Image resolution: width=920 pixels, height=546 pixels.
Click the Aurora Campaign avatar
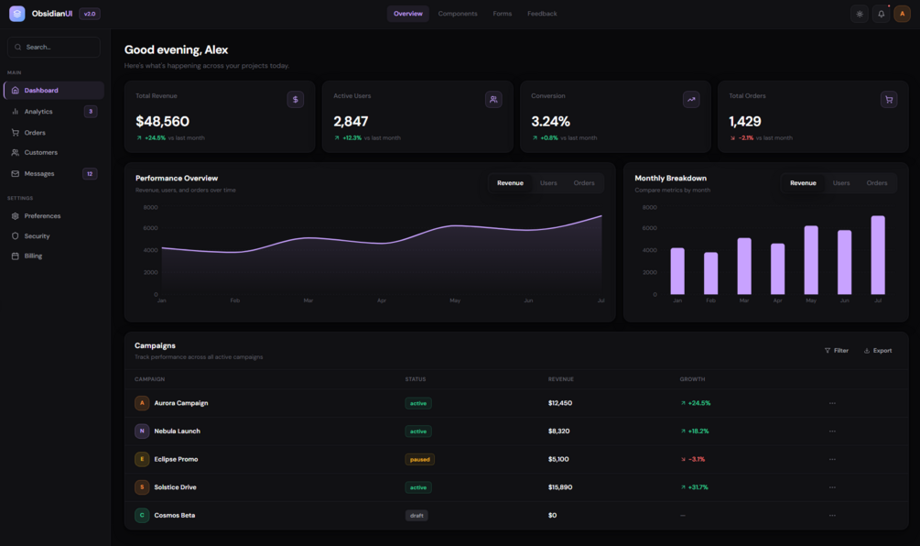coord(142,403)
